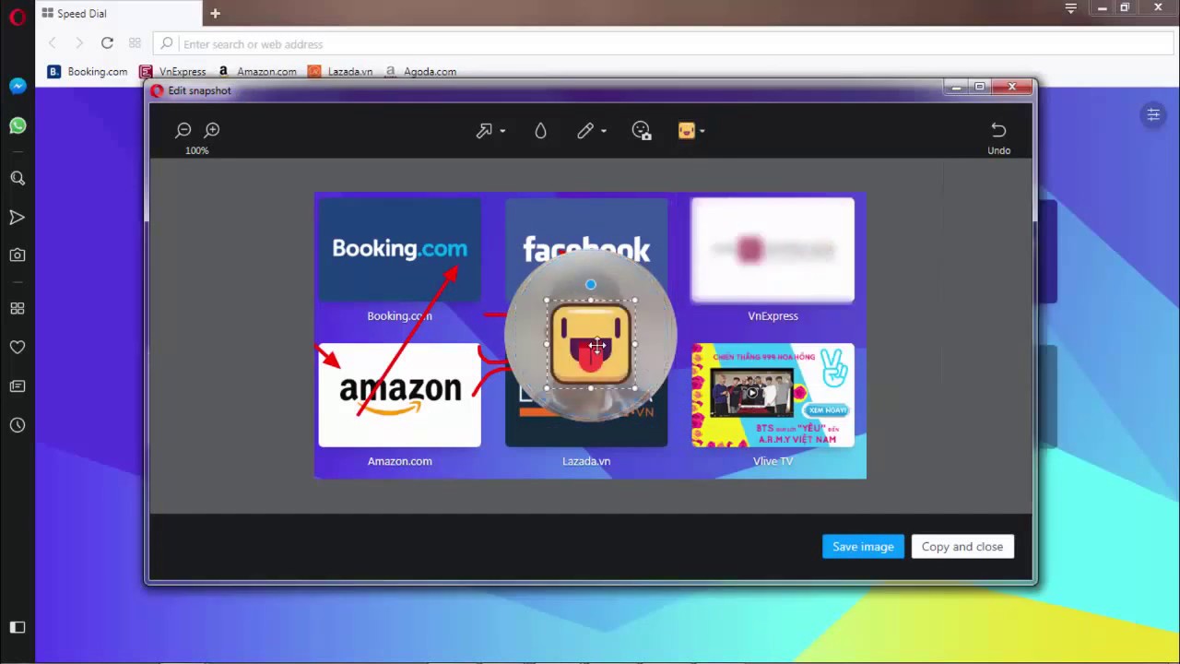Open bookmarks heart icon in sidebar
1180x664 pixels.
(x=18, y=348)
